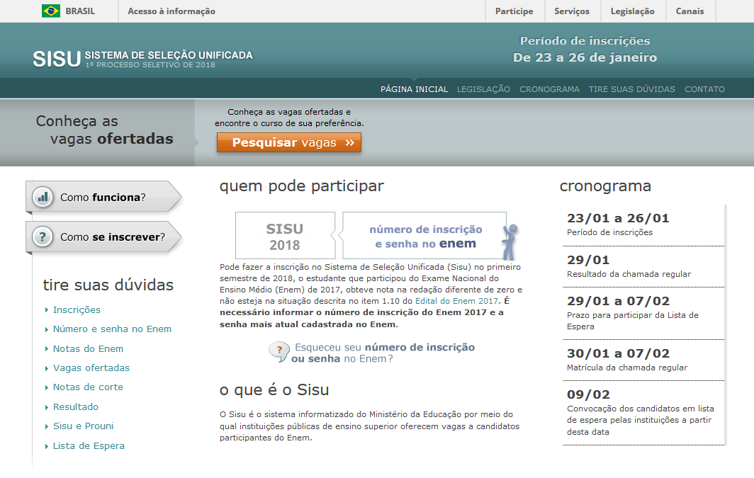Click the speech bubble question icon for forgotten password
Screen dimensions: 754x478
[x=278, y=352]
